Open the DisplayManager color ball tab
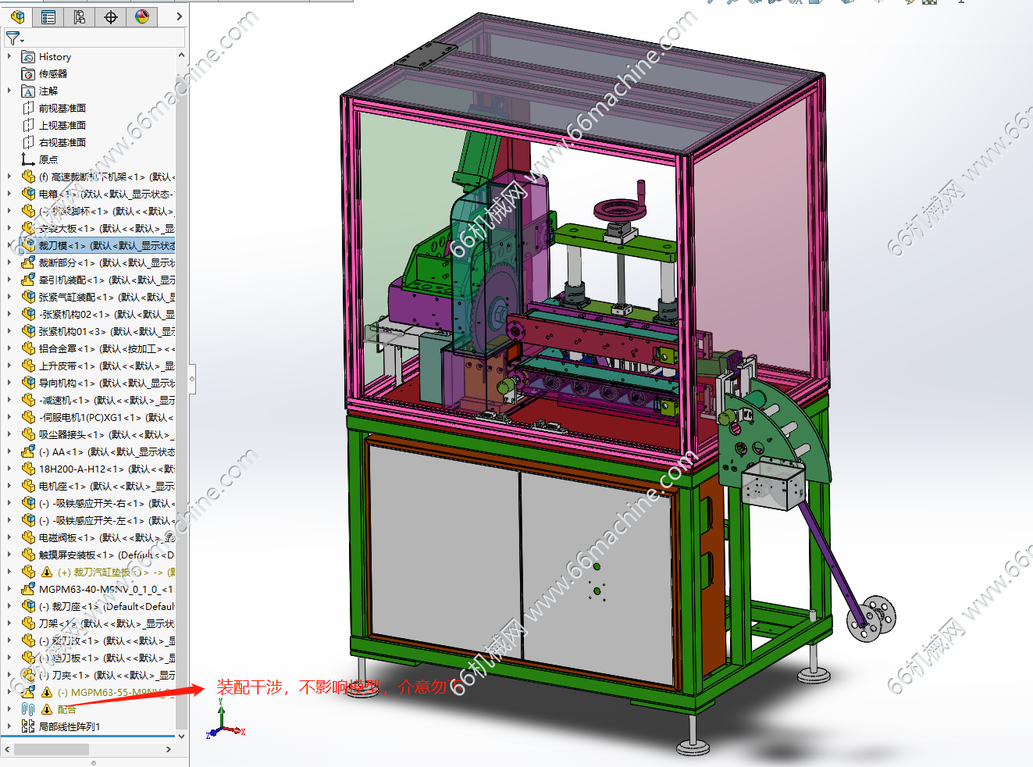This screenshot has height=767, width=1033. 142,16
